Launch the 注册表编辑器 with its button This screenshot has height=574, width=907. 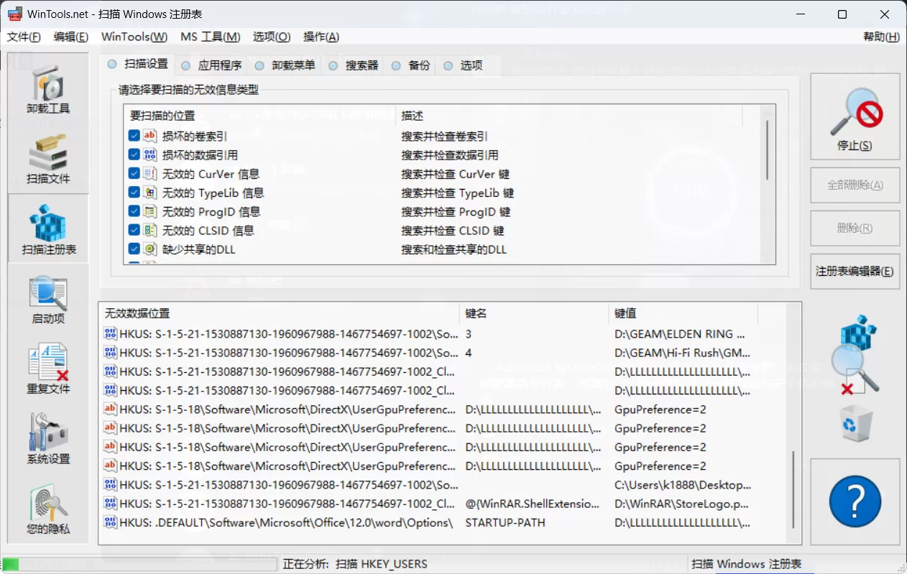(x=855, y=272)
